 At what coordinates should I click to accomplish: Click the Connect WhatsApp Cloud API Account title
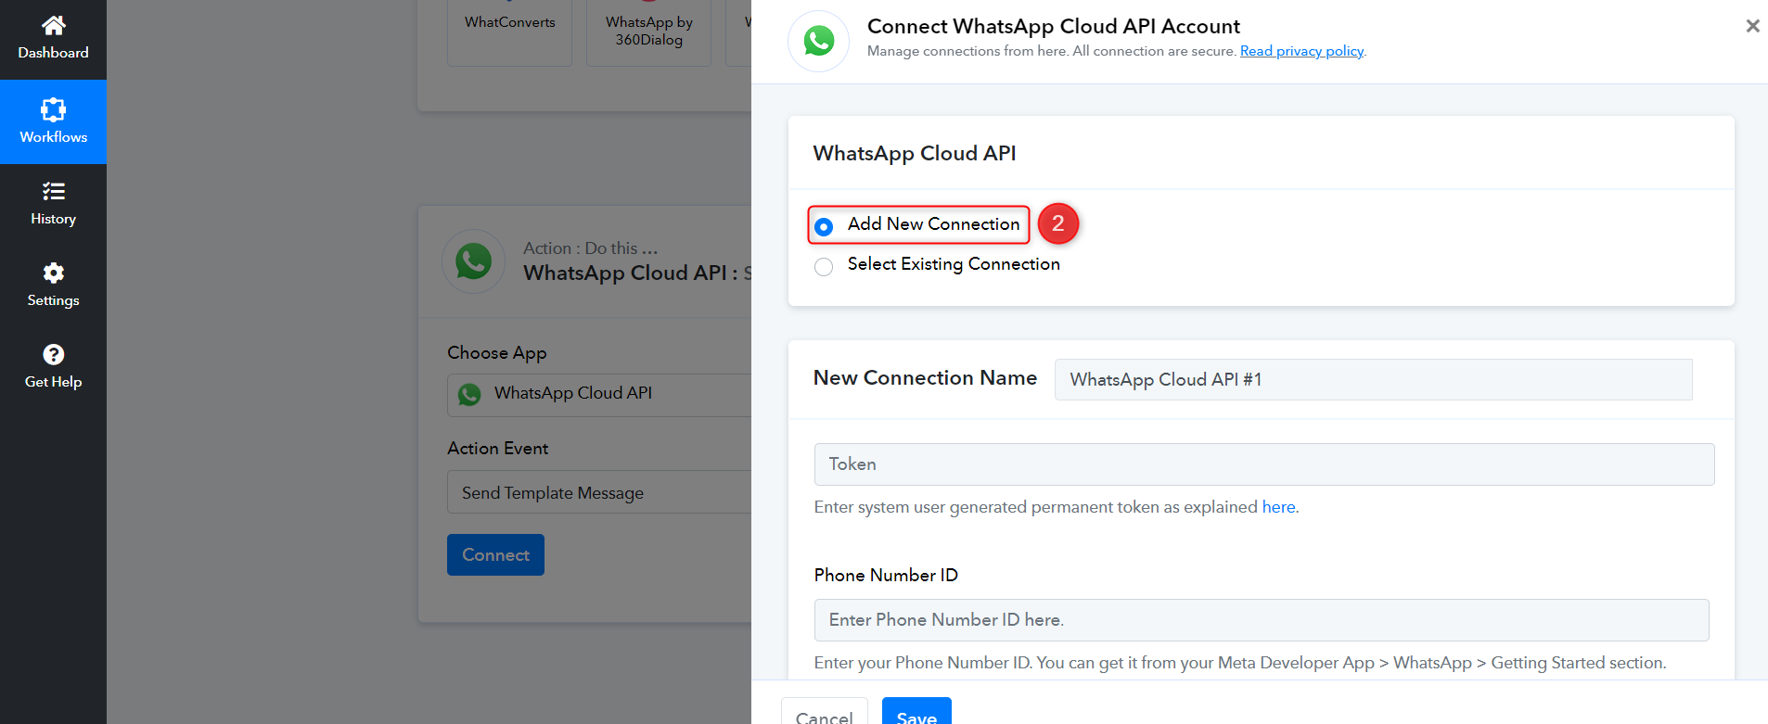(x=1054, y=26)
